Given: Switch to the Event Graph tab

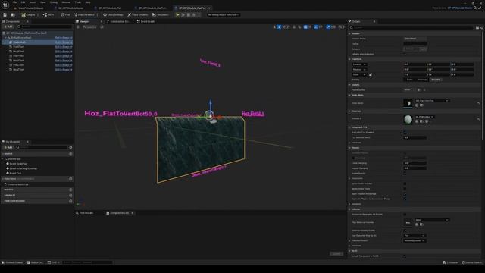Looking at the screenshot, I should (x=145, y=21).
